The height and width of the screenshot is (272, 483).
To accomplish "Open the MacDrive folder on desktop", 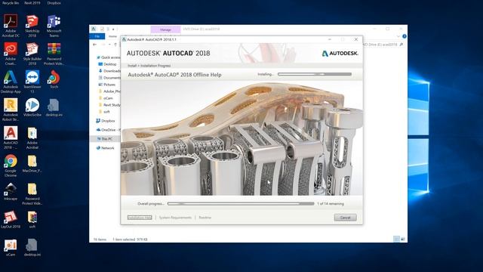I will point(32,163).
